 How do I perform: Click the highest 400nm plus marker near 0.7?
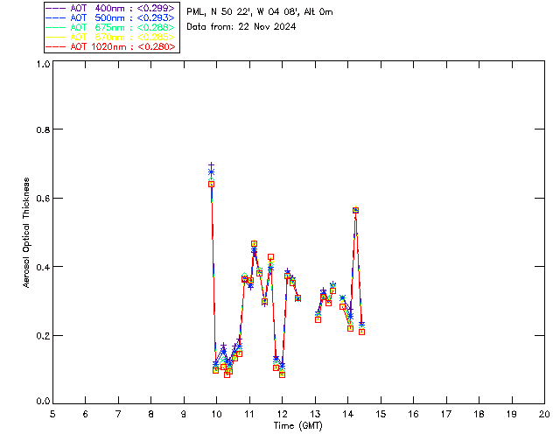(211, 165)
